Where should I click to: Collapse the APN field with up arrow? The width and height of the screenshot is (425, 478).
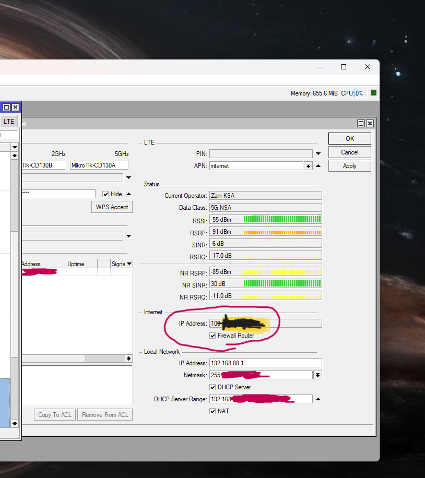318,166
